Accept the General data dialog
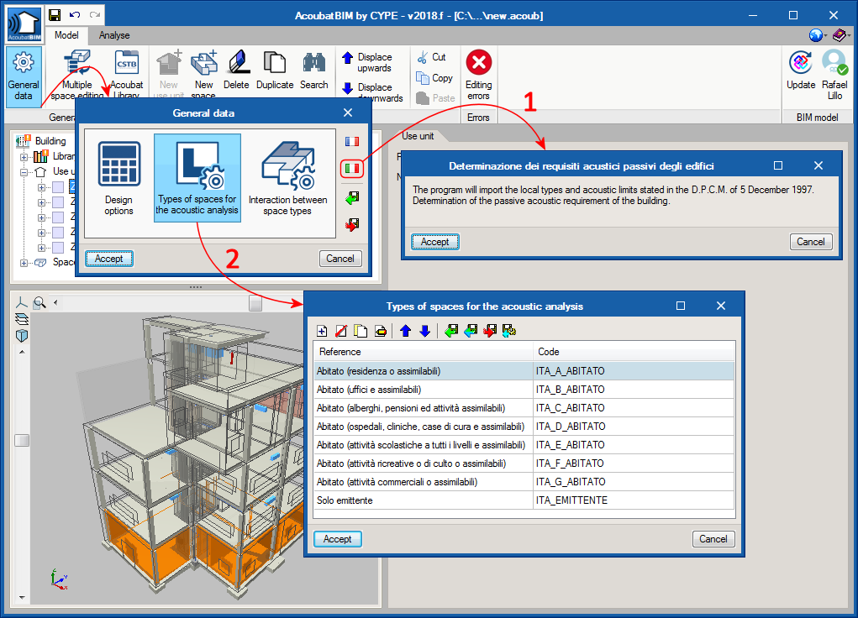The image size is (858, 618). pyautogui.click(x=109, y=259)
